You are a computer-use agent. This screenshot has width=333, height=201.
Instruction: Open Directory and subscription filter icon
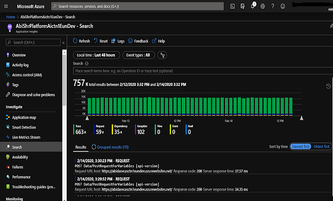tap(243, 6)
